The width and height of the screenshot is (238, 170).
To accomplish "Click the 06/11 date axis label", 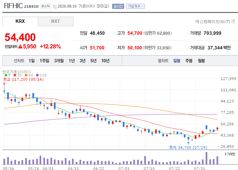I will tap(73, 169).
